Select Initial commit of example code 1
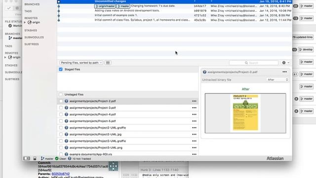 174,15
